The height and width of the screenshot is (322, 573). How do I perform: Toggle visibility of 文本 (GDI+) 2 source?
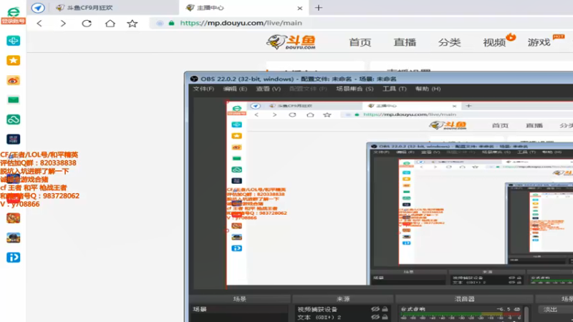click(375, 317)
